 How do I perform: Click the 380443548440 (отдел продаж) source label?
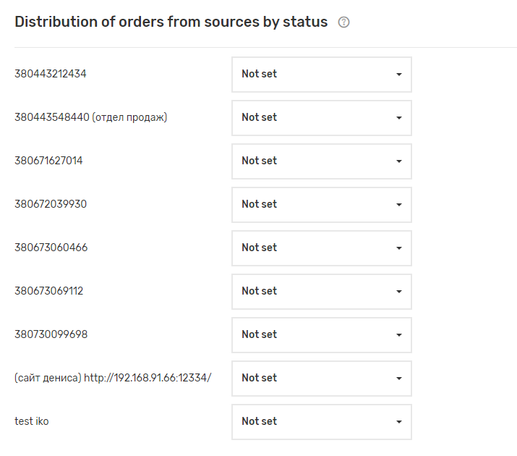click(91, 117)
